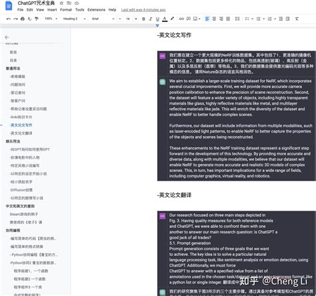This screenshot has height=296, width=316.
Task: Set right alignment
Action: 221,19
